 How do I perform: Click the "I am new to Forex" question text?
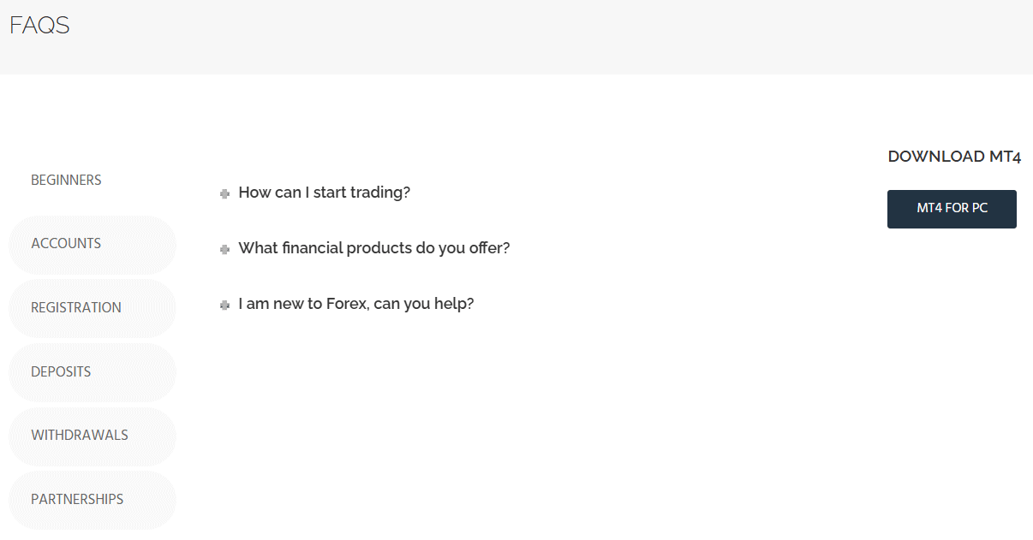[356, 304]
